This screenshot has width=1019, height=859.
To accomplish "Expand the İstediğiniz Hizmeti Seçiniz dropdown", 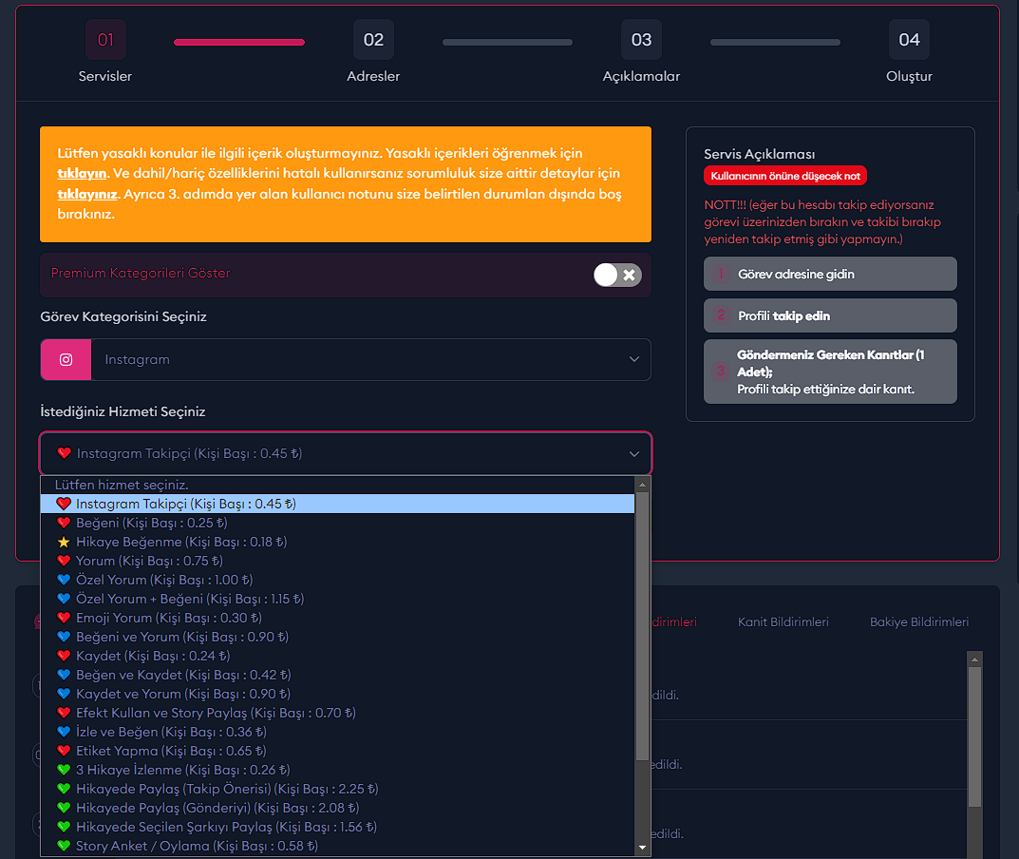I will 345,453.
